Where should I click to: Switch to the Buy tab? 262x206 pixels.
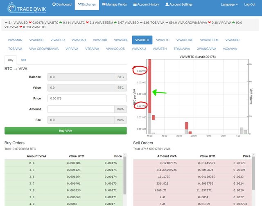tap(11, 60)
